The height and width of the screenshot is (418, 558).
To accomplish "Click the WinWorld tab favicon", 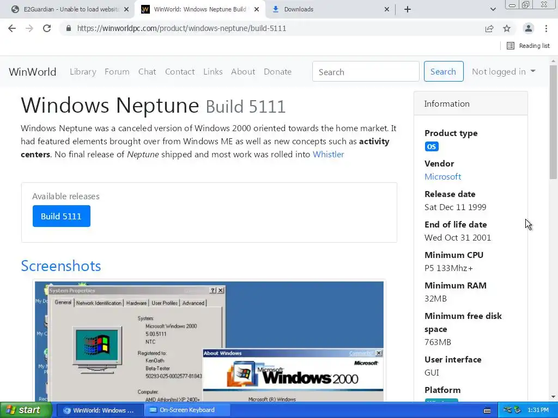I will (x=145, y=9).
